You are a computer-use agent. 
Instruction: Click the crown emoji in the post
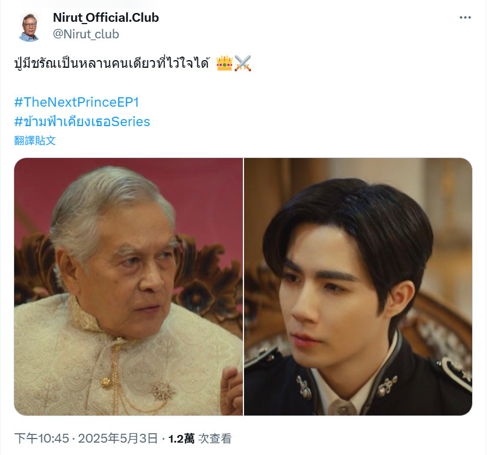tap(224, 63)
